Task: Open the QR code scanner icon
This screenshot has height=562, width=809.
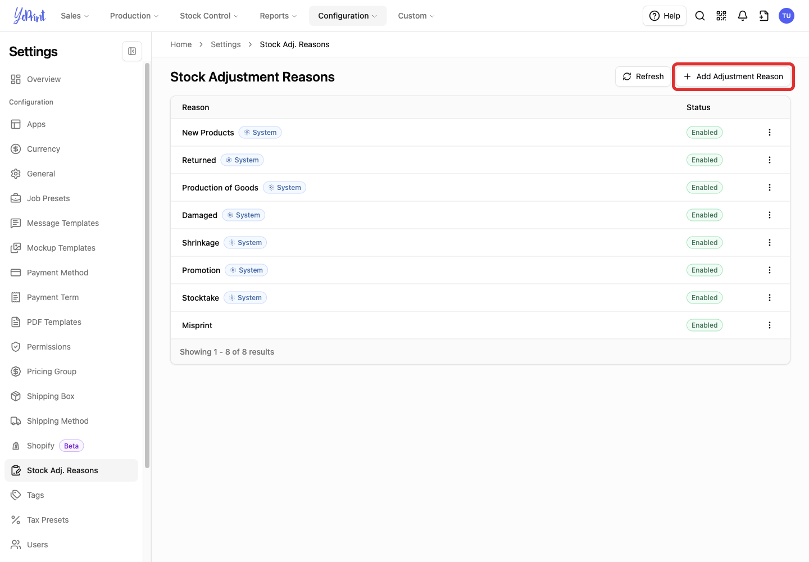Action: (x=721, y=16)
